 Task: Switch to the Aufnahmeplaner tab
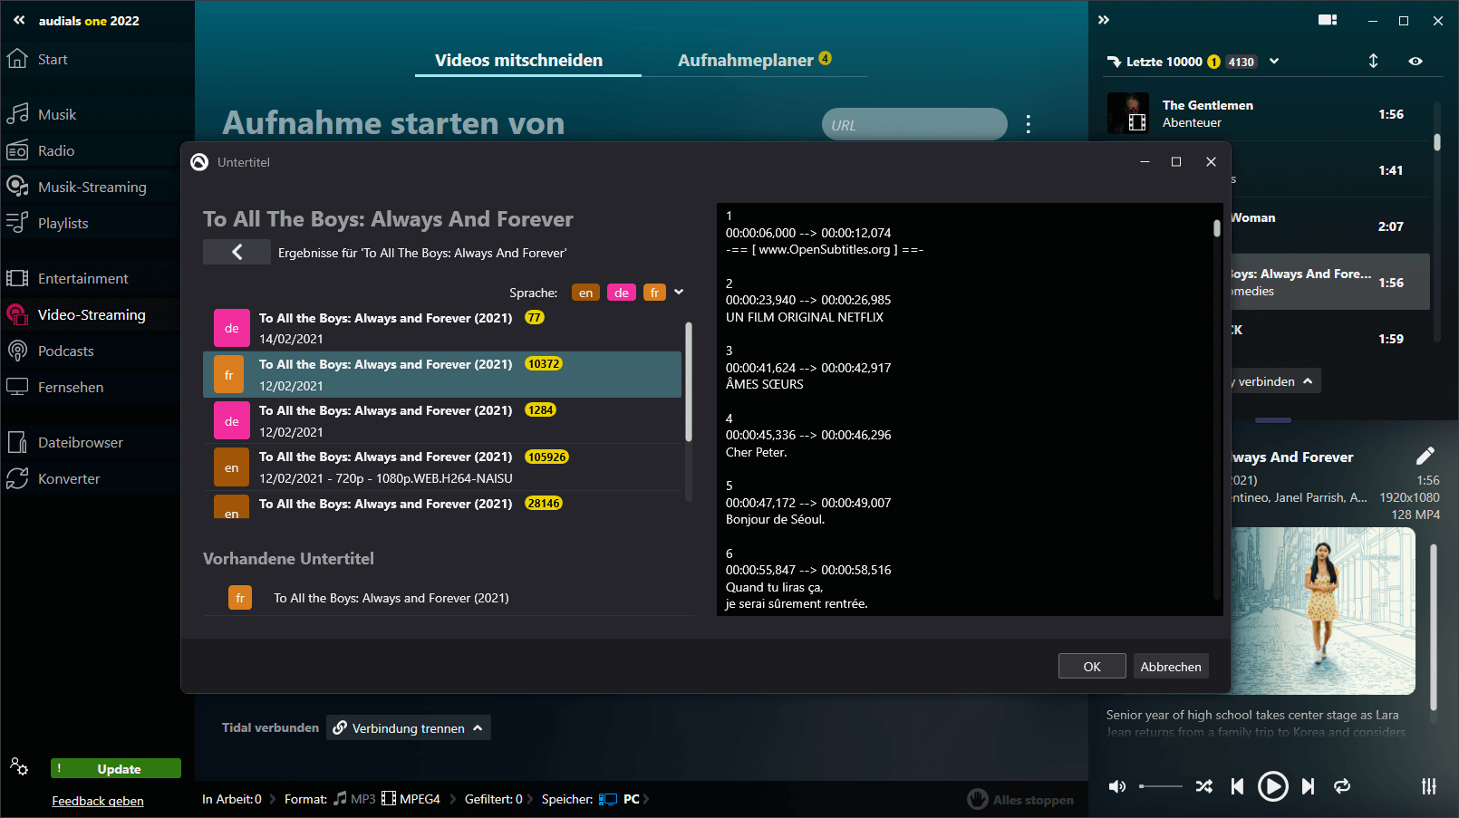coord(745,61)
